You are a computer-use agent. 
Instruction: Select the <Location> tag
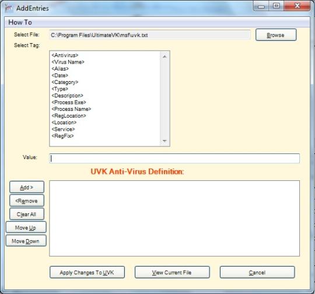click(64, 123)
